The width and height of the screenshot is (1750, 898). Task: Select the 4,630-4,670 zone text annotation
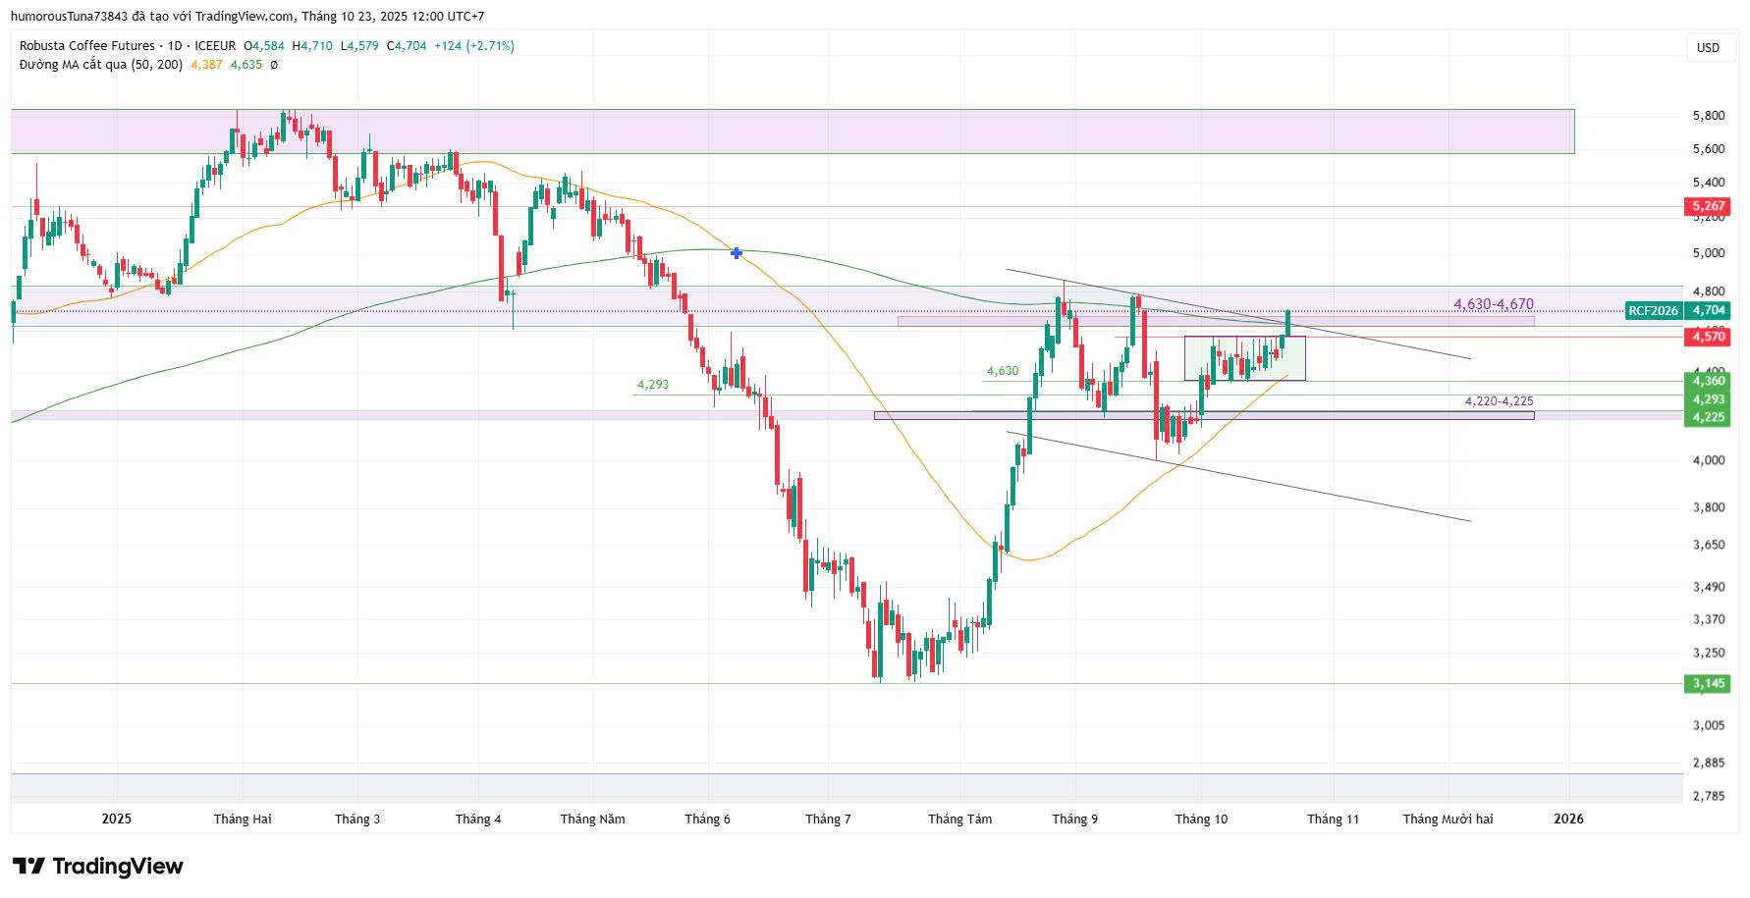coord(1493,304)
